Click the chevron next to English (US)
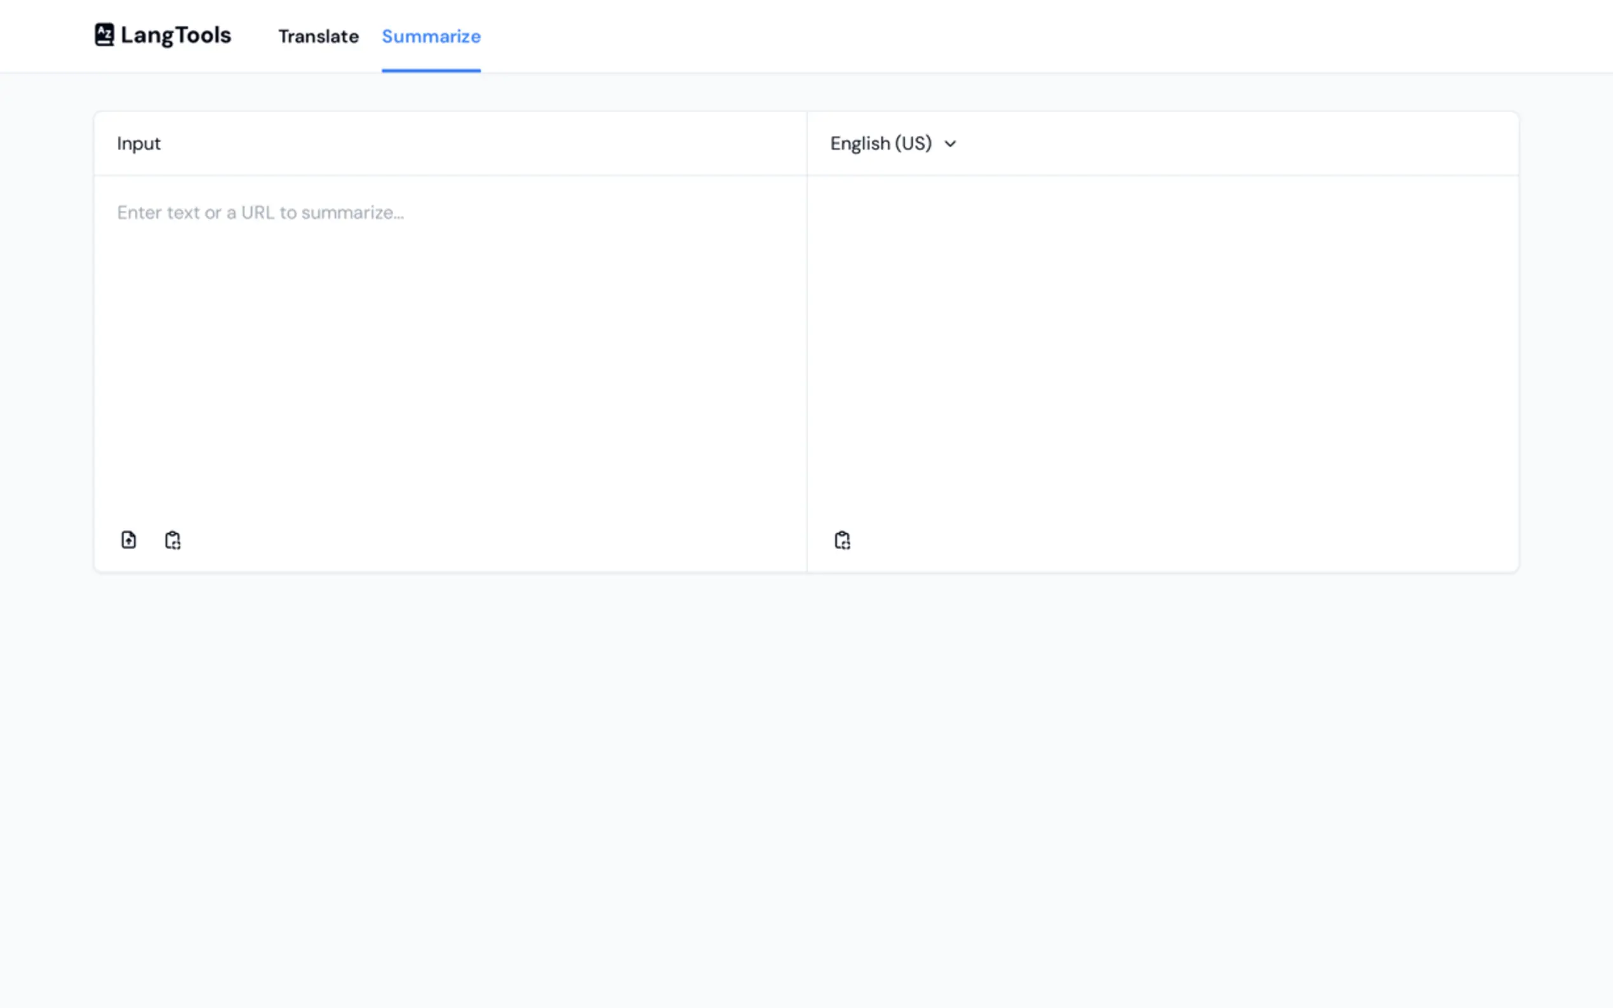The height and width of the screenshot is (1008, 1613). [950, 144]
